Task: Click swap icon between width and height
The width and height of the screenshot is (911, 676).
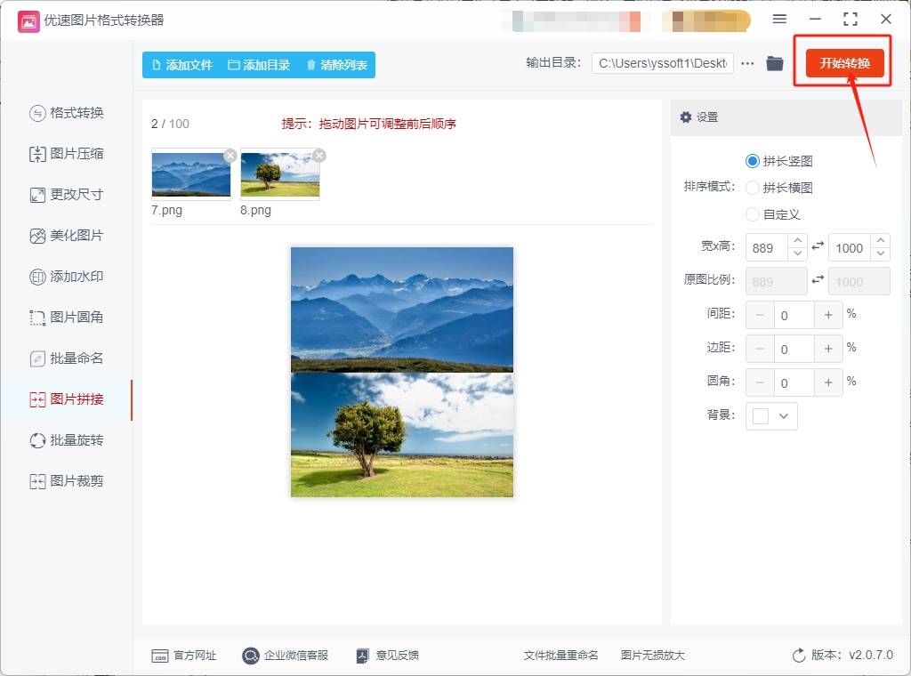Action: click(x=818, y=246)
